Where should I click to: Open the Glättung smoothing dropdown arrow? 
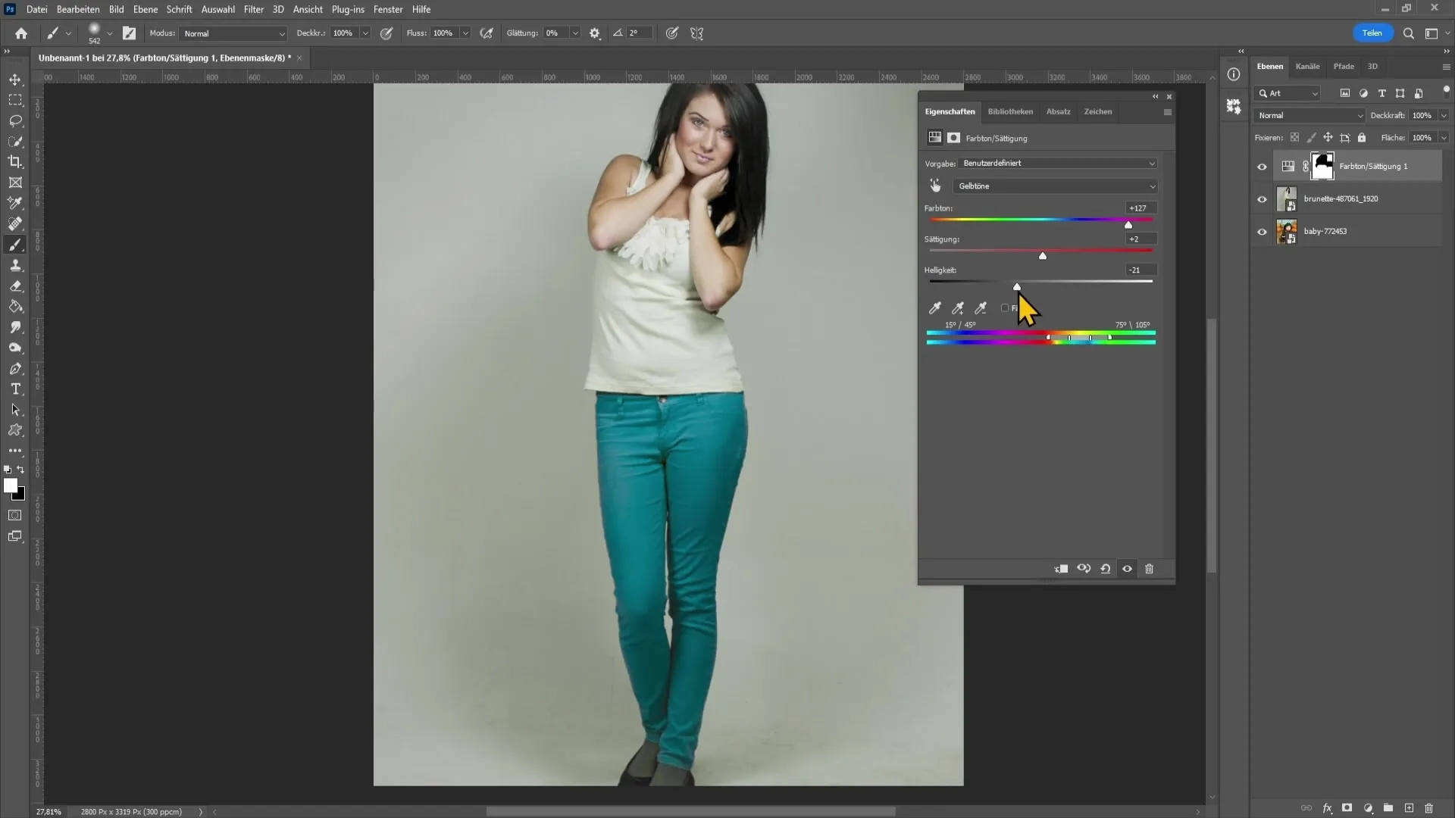click(575, 33)
